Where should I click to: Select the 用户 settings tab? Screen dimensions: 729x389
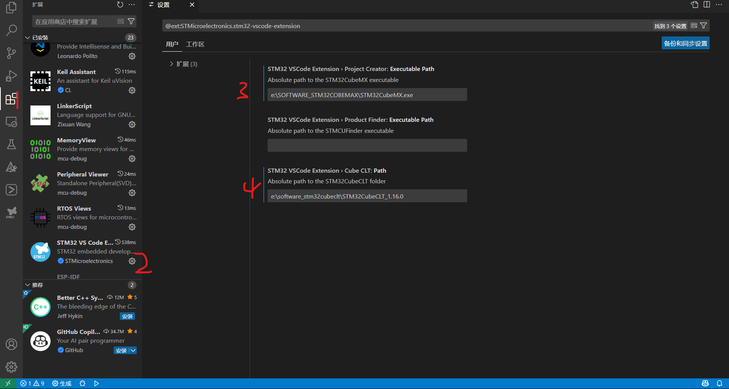point(172,44)
